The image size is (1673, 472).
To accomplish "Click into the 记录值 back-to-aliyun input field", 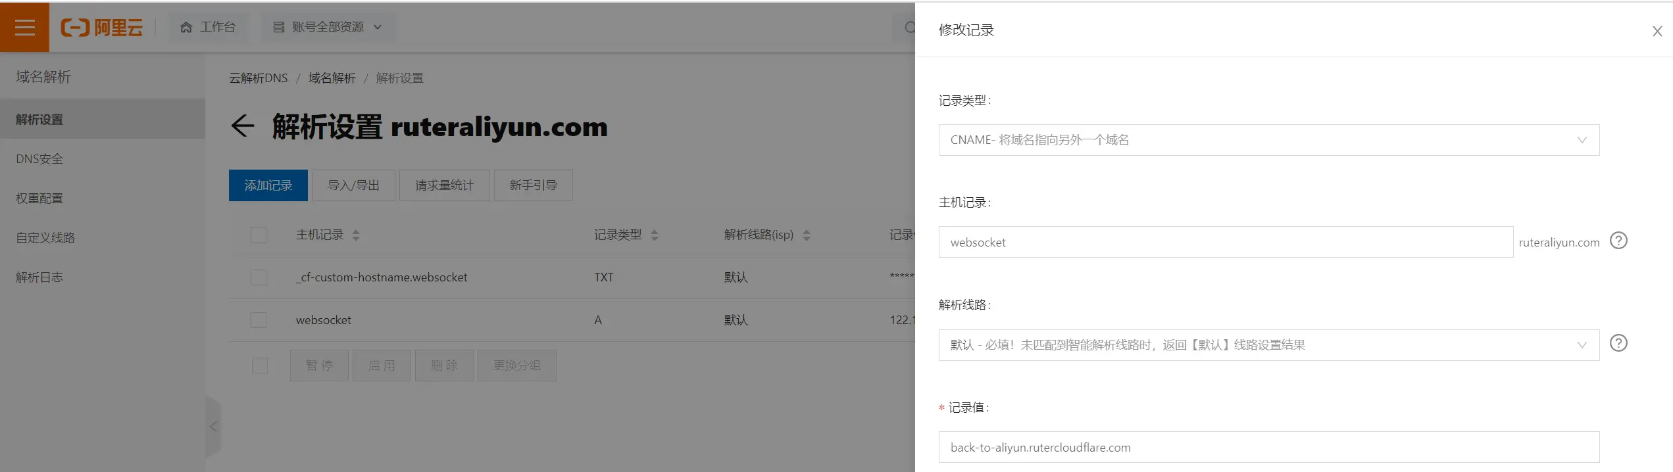I will click(1268, 447).
